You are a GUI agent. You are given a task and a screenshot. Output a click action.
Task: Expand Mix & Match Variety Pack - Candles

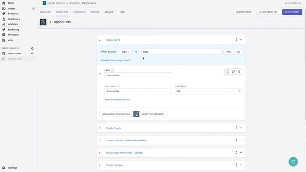tap(100, 153)
